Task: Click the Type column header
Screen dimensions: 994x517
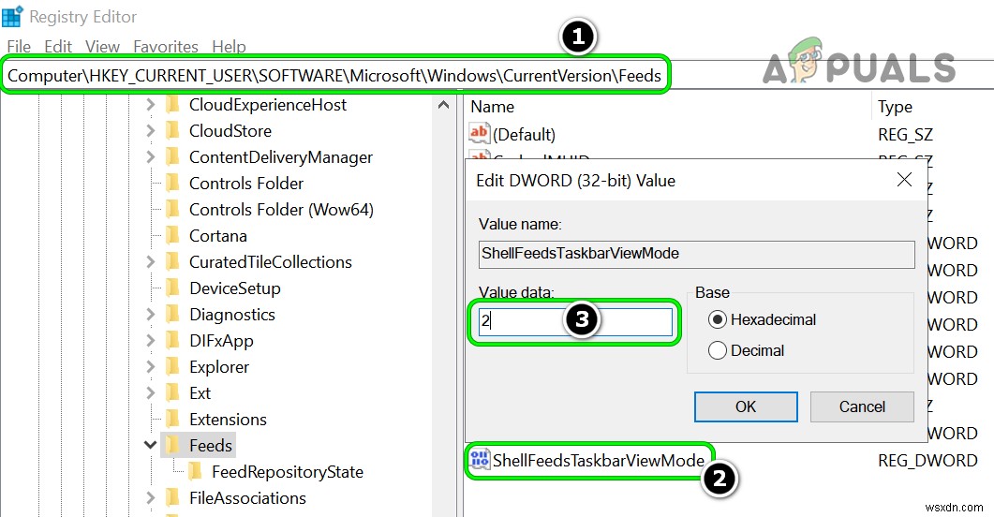Action: pos(895,107)
